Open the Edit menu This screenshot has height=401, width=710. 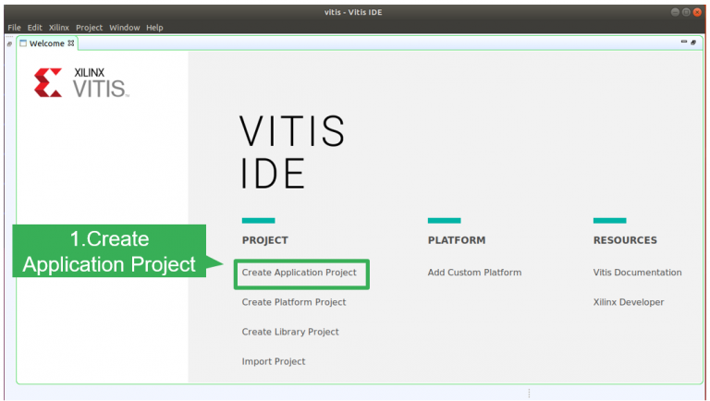(x=34, y=28)
